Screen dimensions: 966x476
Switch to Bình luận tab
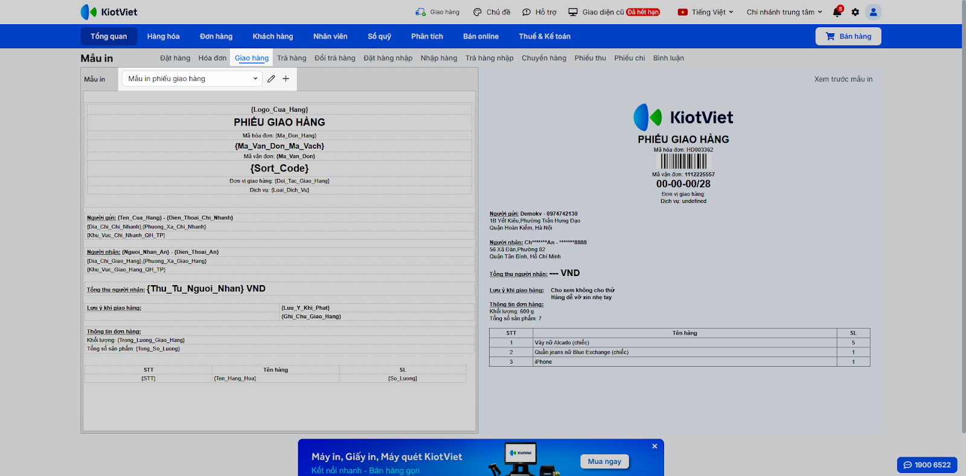tap(668, 58)
